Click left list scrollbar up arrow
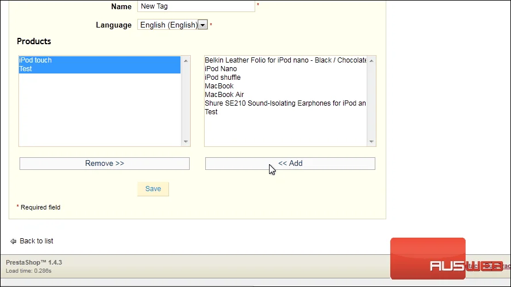Viewport: 511px width, 287px height. (186, 61)
